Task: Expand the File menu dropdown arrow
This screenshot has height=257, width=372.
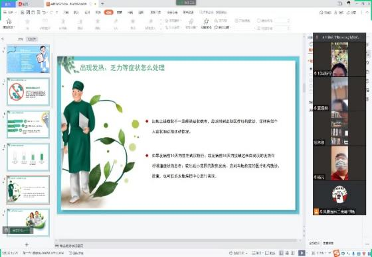Action: 15,13
